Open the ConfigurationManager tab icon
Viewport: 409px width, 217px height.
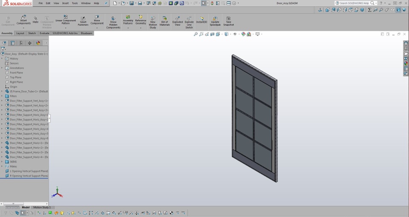coord(21,43)
